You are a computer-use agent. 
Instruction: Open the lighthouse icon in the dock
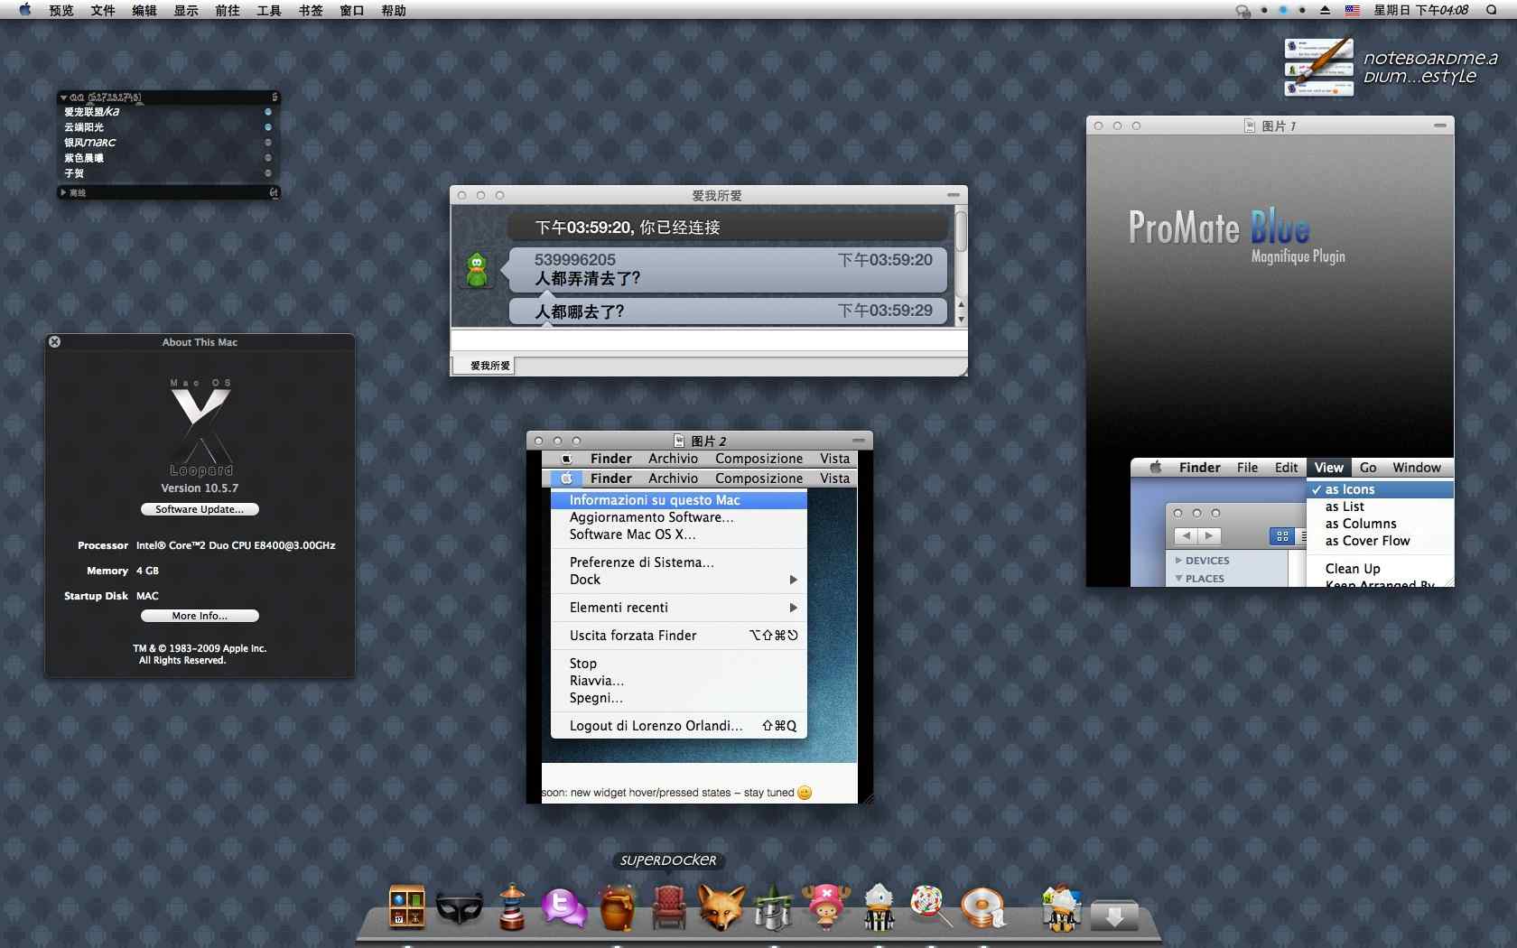point(512,906)
